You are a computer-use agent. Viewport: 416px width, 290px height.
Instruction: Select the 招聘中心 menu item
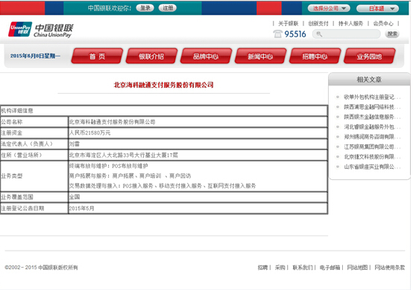pos(315,56)
